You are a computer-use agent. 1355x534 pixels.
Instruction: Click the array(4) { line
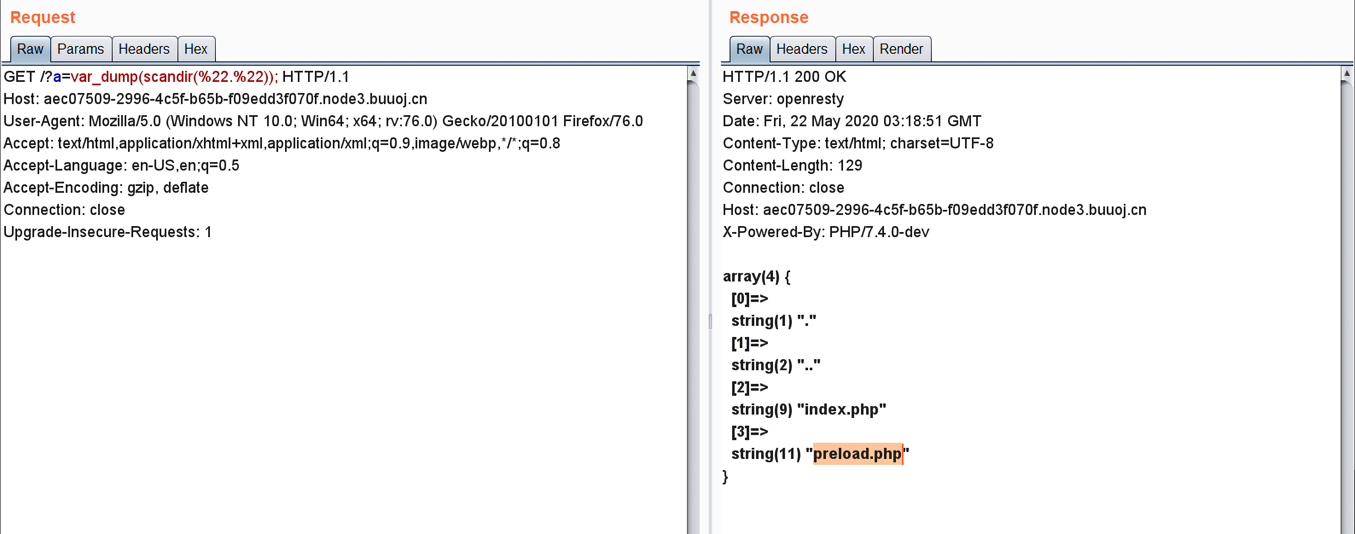(756, 276)
